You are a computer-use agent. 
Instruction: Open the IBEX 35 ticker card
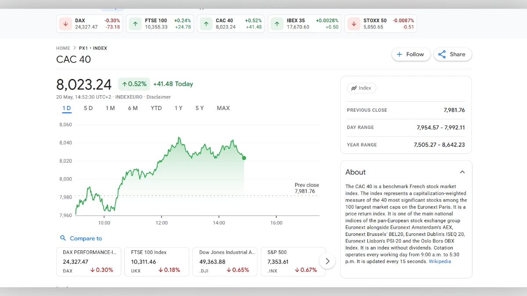305,24
